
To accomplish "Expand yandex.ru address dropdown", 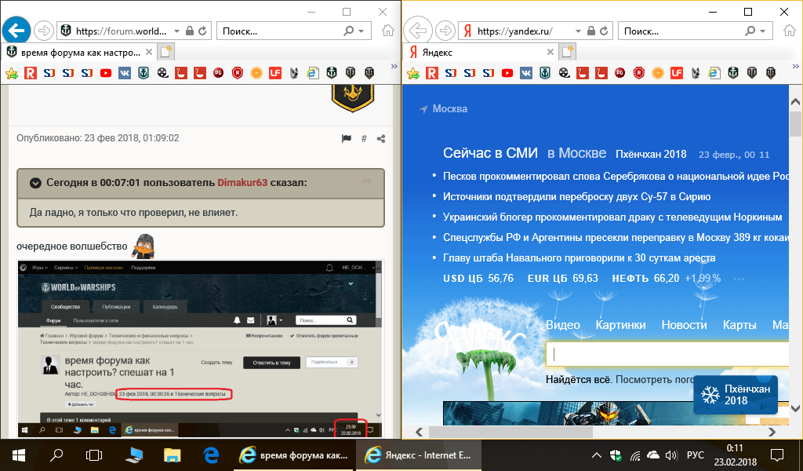I will (578, 31).
